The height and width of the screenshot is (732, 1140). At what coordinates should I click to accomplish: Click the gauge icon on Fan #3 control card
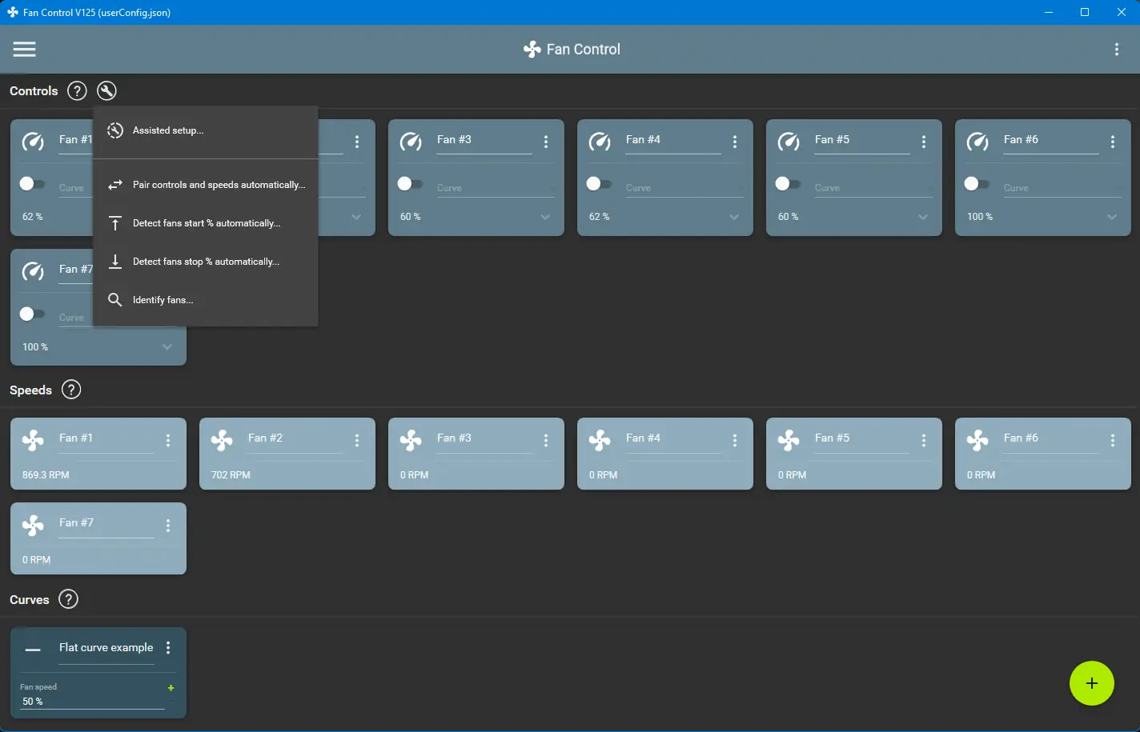(411, 142)
